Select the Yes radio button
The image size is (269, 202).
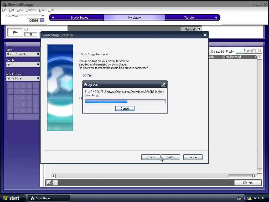(x=84, y=75)
